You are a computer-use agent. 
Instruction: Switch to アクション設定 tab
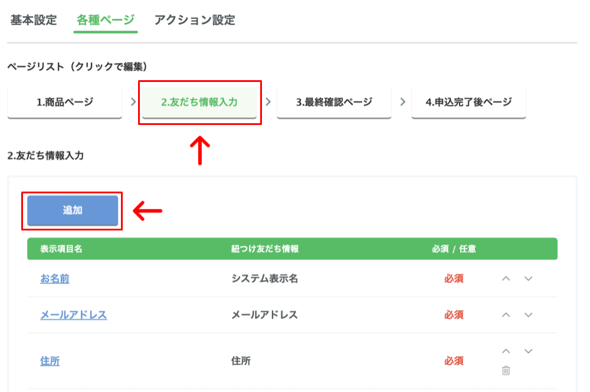(x=195, y=20)
